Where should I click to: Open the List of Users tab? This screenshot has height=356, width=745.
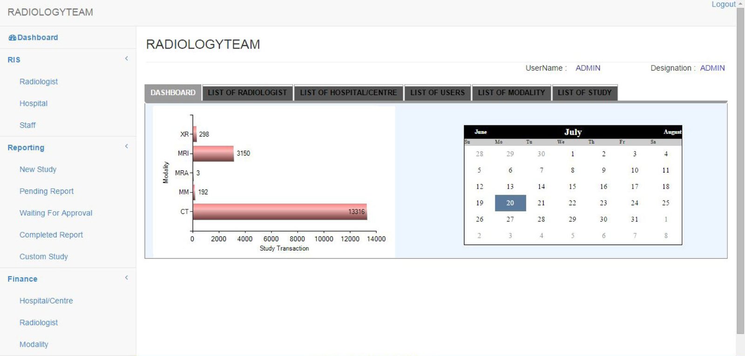pyautogui.click(x=437, y=92)
